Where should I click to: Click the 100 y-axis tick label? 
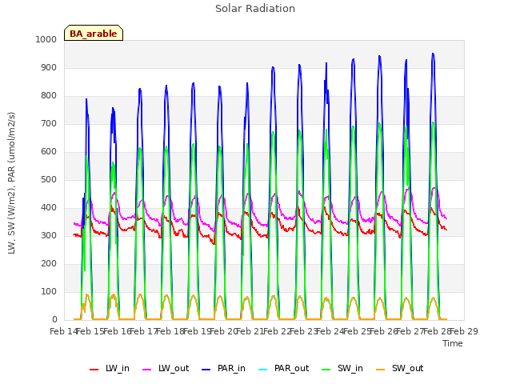point(49,291)
